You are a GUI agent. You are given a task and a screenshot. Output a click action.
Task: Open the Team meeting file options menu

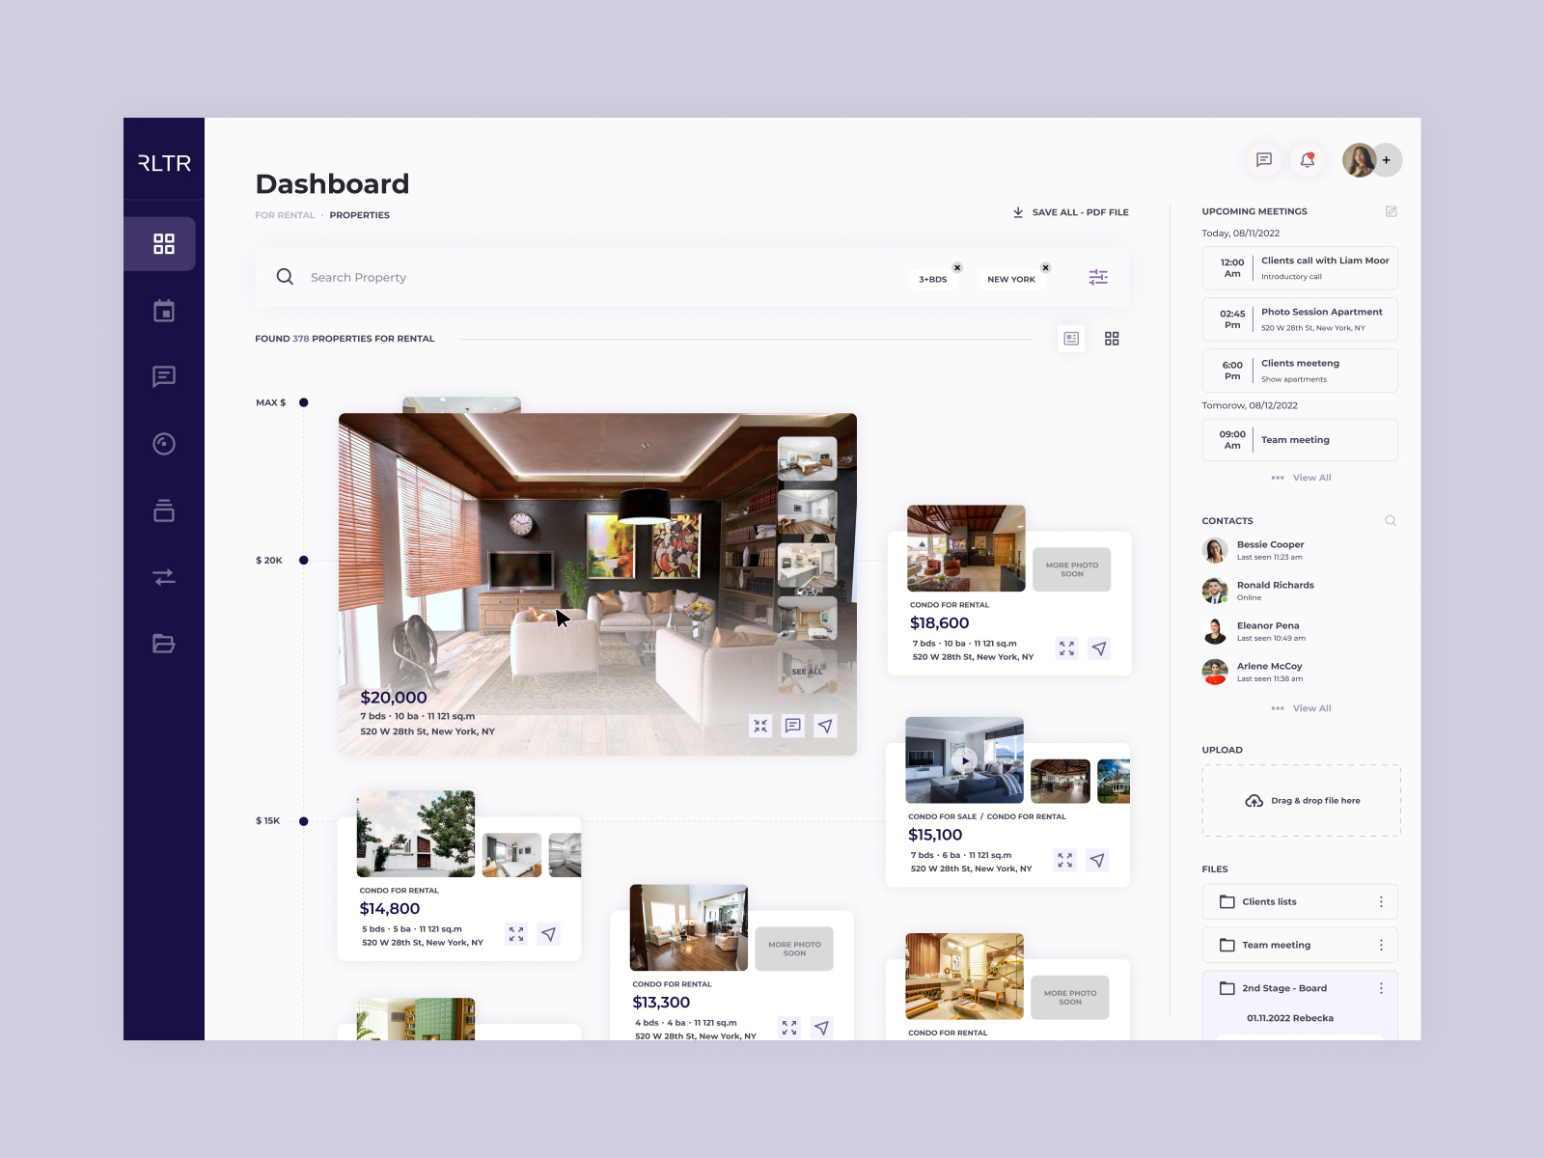point(1382,945)
